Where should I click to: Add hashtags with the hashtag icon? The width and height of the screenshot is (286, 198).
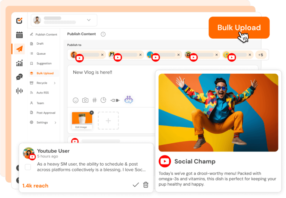tap(95, 100)
